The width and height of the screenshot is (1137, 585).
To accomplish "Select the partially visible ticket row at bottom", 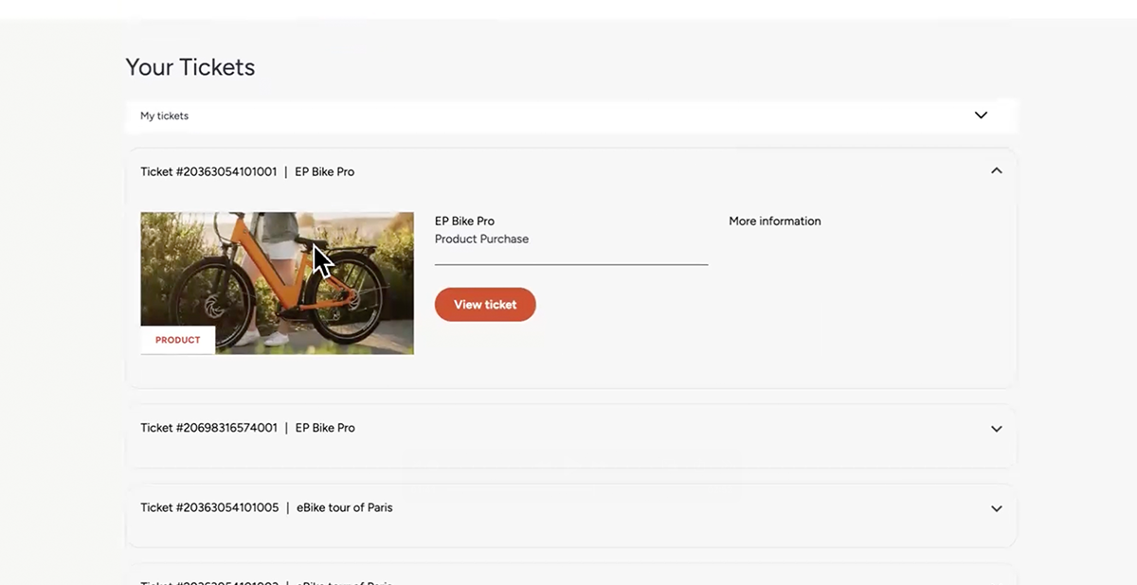I will coord(568,577).
